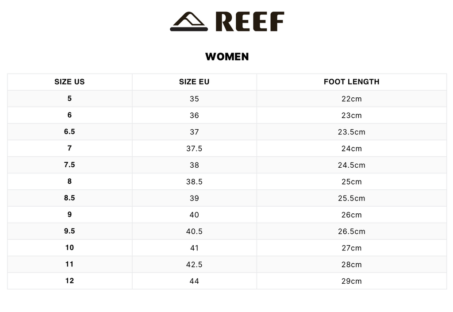Click US size 9 cell

69,215
